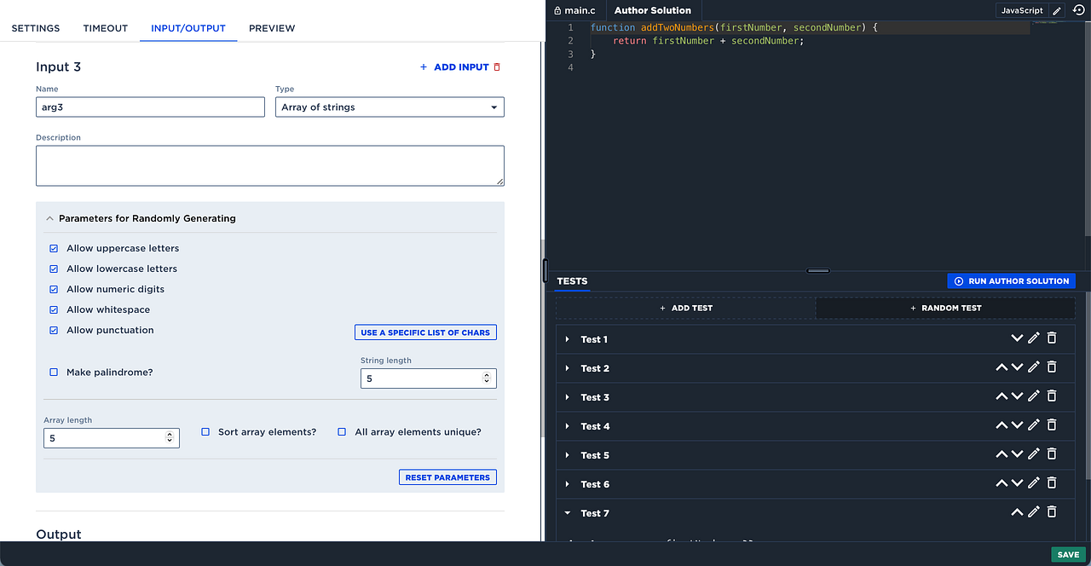Delete Test 3 with trash icon
The width and height of the screenshot is (1091, 566).
[1052, 396]
